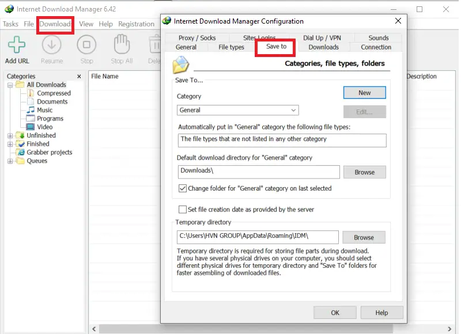Select the Music category in sidebar
461x334 pixels.
(44, 110)
